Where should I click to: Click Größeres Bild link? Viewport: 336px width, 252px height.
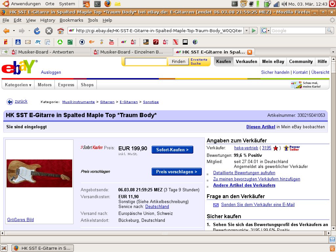point(21,220)
